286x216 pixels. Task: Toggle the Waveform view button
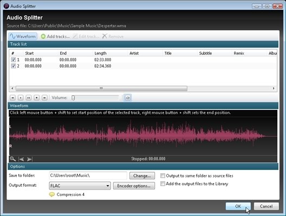[x=23, y=36]
